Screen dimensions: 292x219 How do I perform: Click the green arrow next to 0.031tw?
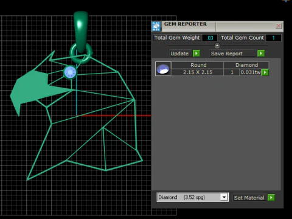(x=265, y=72)
